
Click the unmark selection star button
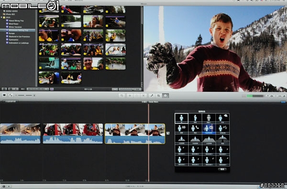137,96
